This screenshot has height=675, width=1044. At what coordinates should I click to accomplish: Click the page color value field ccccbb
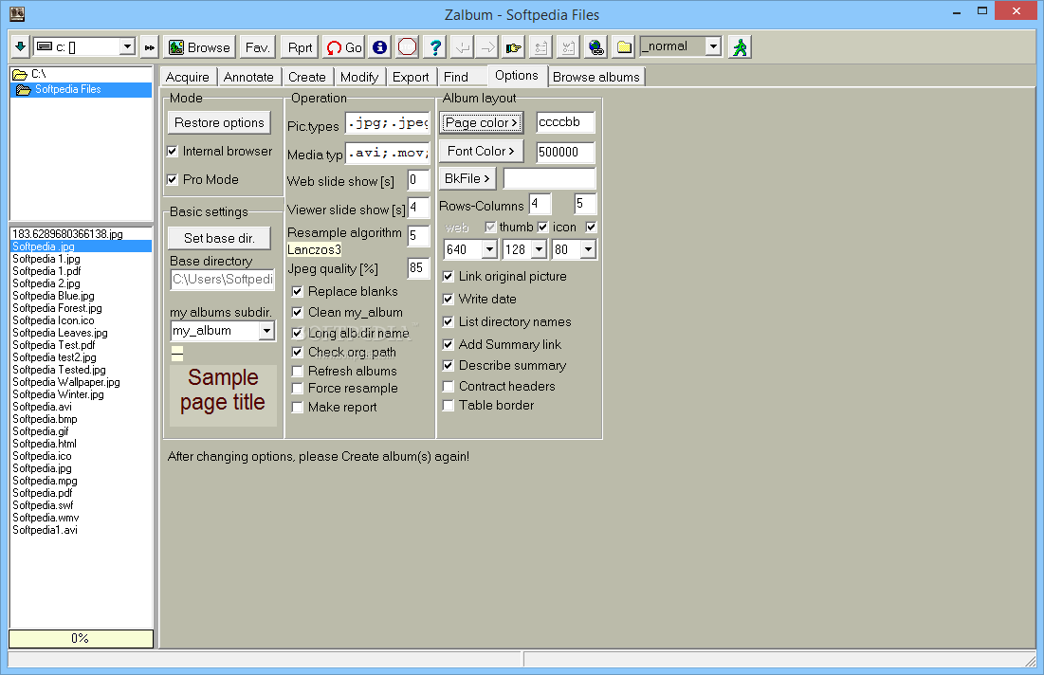pyautogui.click(x=565, y=122)
